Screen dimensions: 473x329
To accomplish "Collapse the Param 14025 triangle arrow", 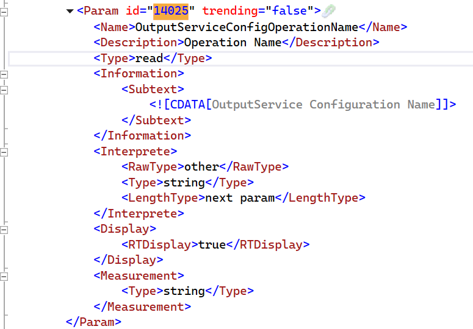I will tap(70, 12).
